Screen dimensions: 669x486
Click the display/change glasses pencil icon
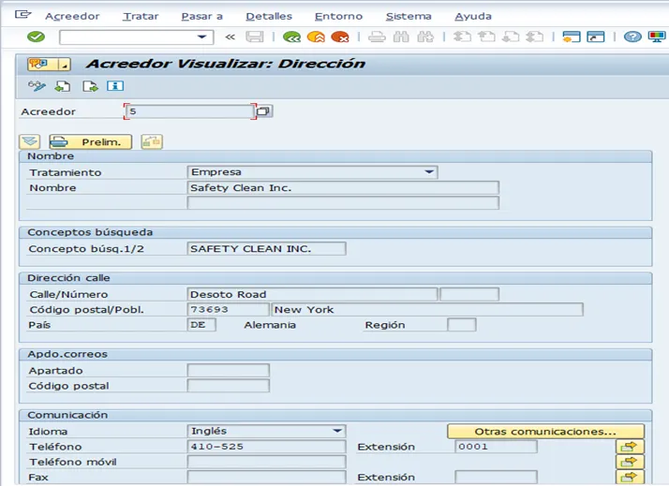pyautogui.click(x=37, y=86)
